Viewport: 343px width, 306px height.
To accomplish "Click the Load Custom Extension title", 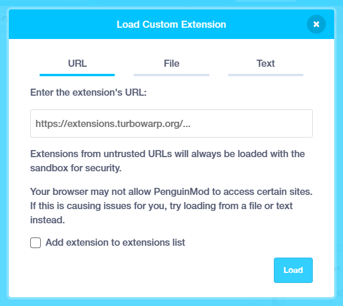I will coord(171,24).
